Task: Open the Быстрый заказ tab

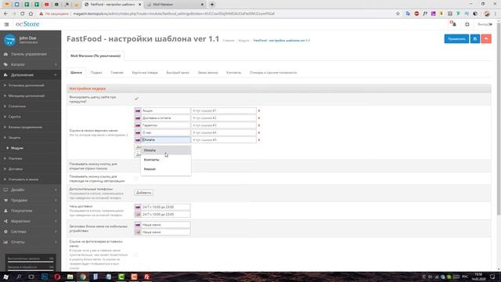Action: [x=178, y=73]
